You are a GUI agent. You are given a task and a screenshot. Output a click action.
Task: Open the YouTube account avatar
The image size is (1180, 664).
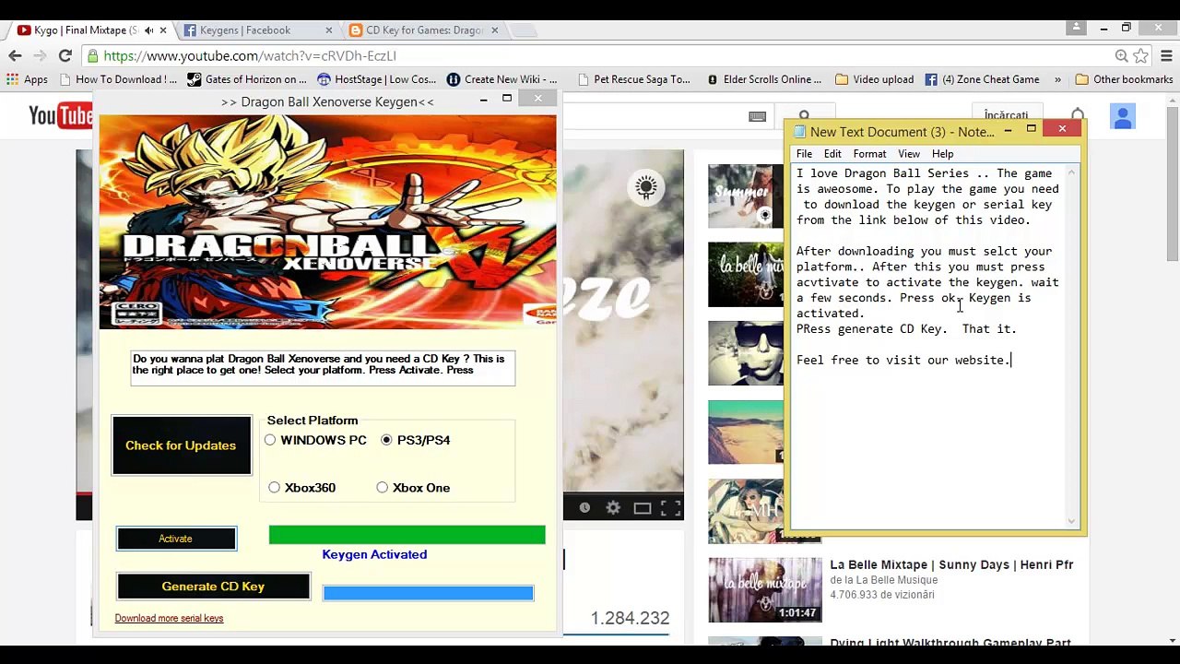[1122, 116]
